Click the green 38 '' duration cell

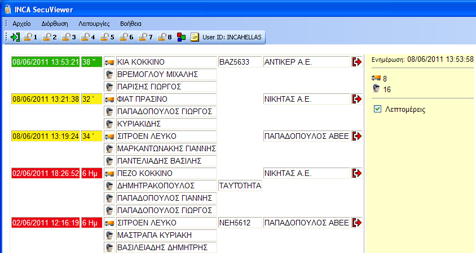tap(92, 62)
